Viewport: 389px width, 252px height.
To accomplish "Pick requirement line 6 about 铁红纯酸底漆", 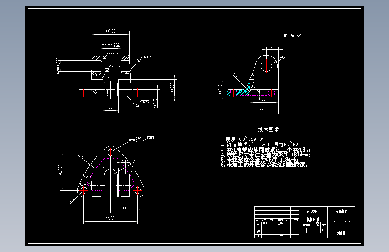I will click(264, 165).
